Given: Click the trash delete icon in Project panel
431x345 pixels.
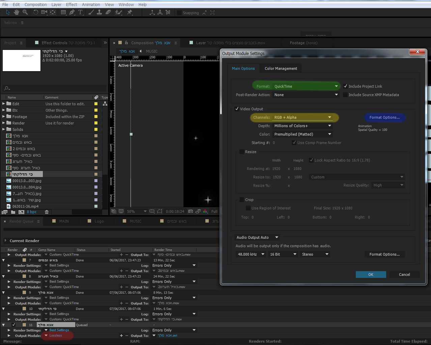Looking at the screenshot, I should 47,212.
